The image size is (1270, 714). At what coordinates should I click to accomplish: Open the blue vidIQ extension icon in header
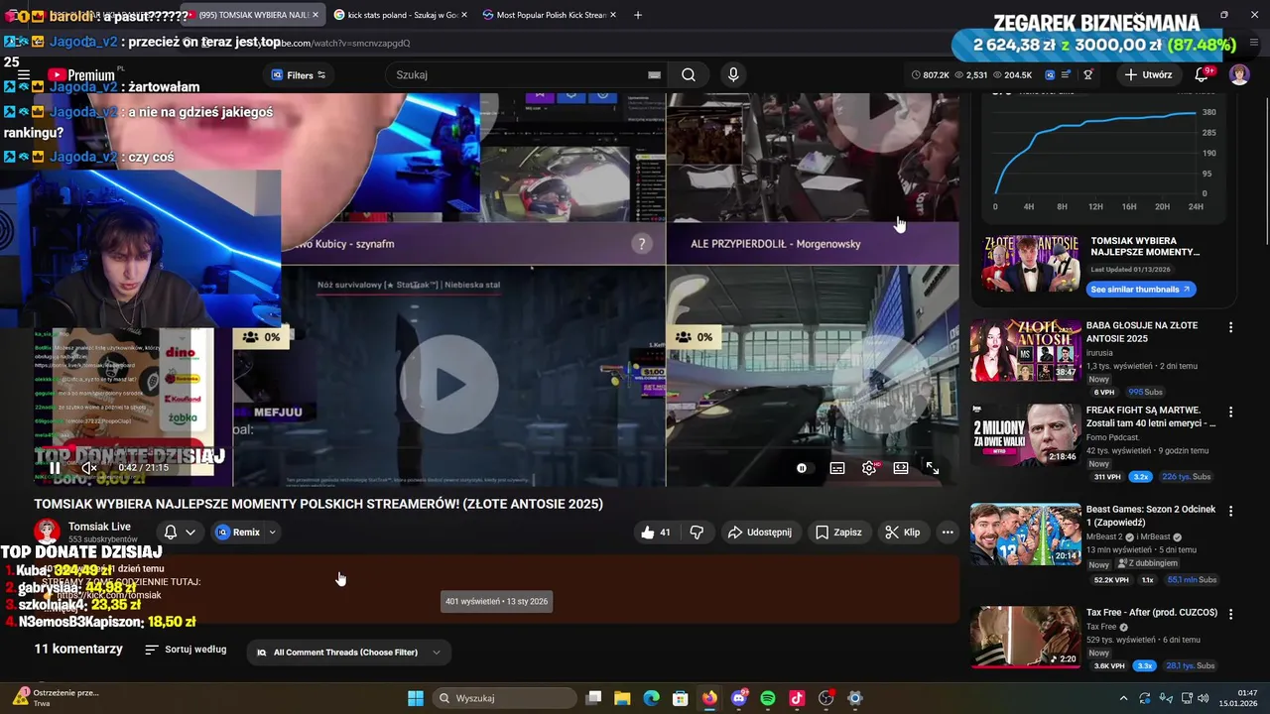pos(1050,74)
